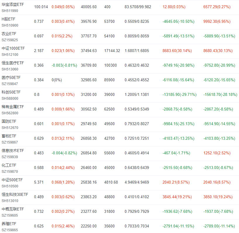This screenshot has width=239, height=233.
Task: Select stock code SH510500
Action: [10, 186]
